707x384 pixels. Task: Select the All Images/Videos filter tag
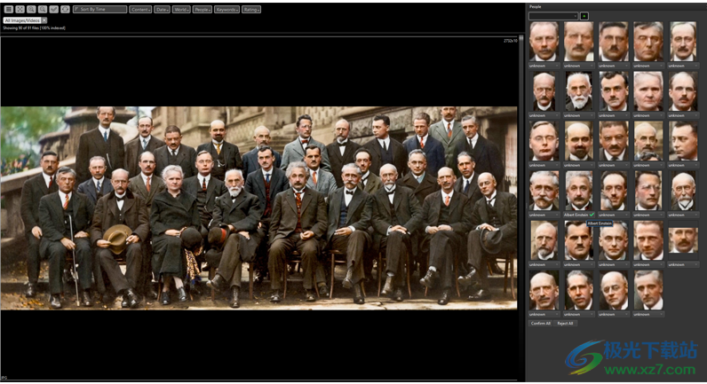[22, 20]
